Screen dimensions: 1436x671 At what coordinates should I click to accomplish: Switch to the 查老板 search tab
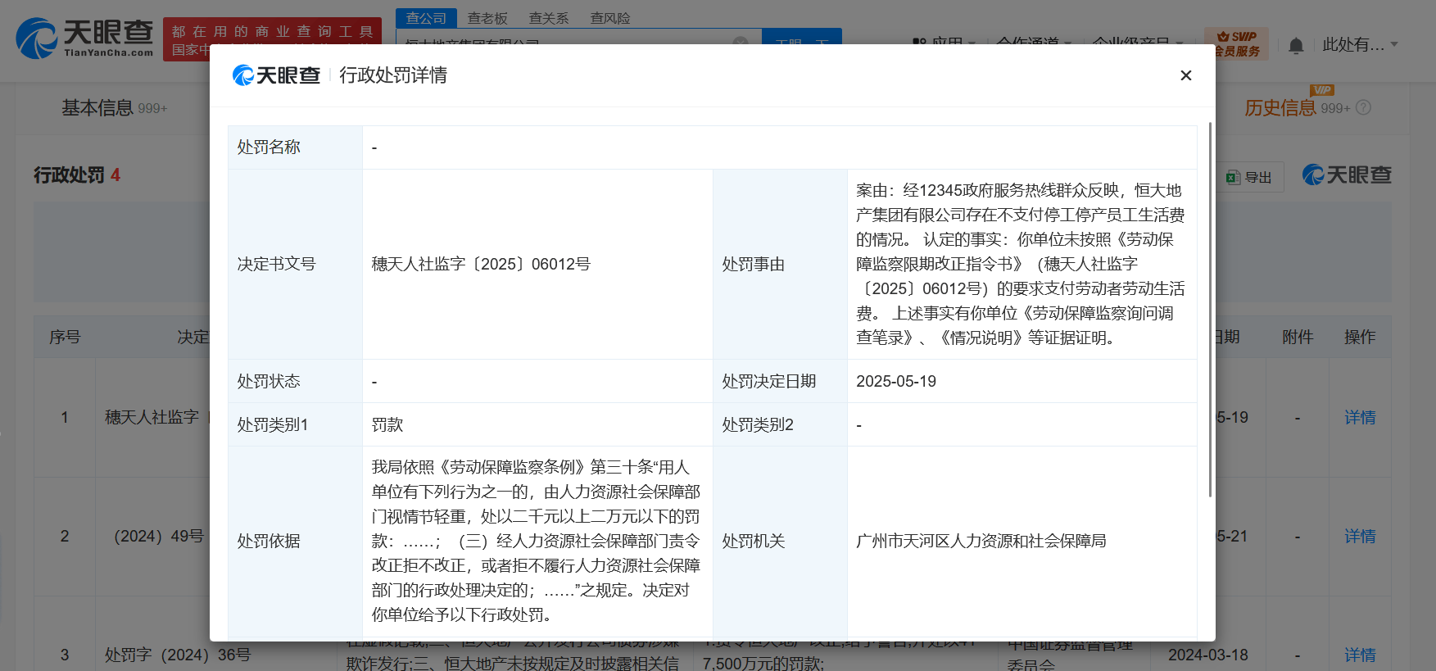(487, 18)
